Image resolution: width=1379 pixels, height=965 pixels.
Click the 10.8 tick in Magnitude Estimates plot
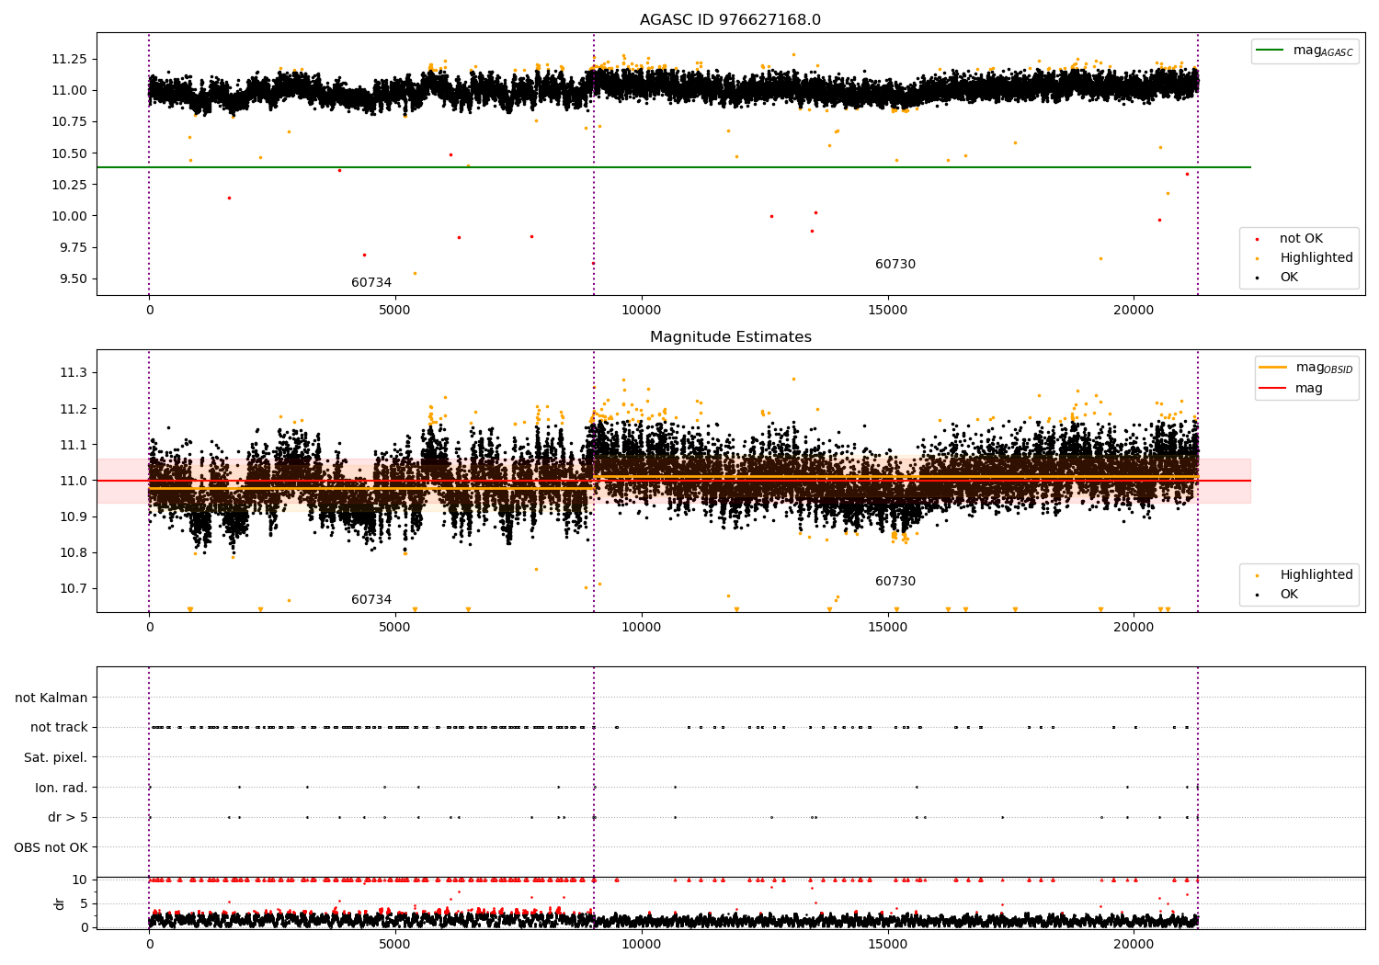click(74, 553)
